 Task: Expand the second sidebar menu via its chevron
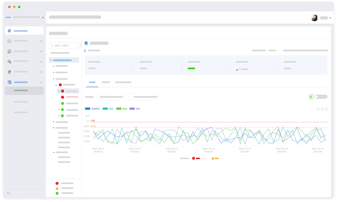[x=41, y=51]
